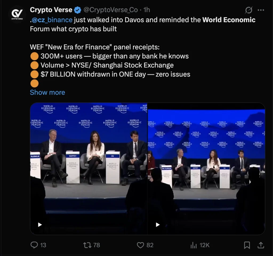Open the three-dot more options menu
273x256 pixels.
coord(261,10)
